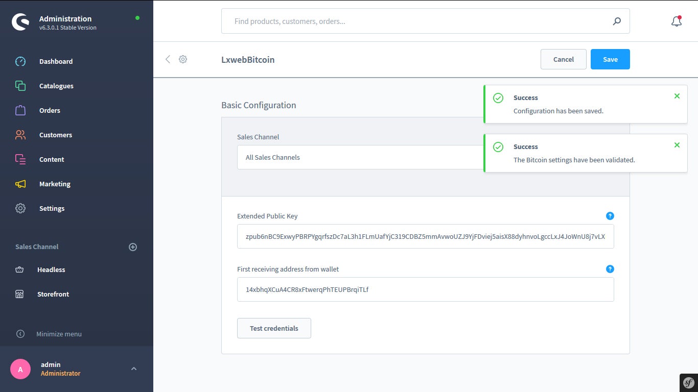Open the Symfony debug toolbar icon
Image resolution: width=698 pixels, height=392 pixels.
point(689,383)
